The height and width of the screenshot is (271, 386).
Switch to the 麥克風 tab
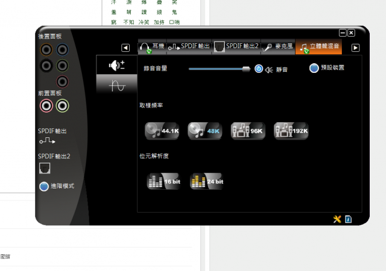coord(278,47)
